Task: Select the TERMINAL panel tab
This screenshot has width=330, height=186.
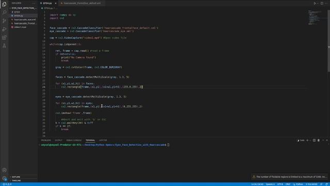Action: 90,140
